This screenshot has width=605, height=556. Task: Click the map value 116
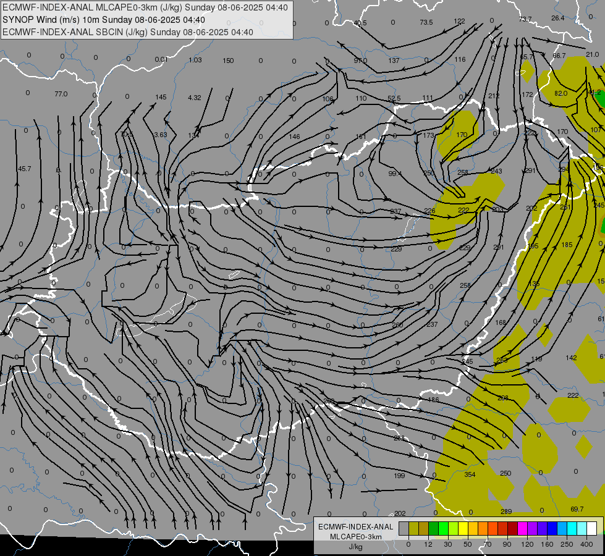coord(460,59)
